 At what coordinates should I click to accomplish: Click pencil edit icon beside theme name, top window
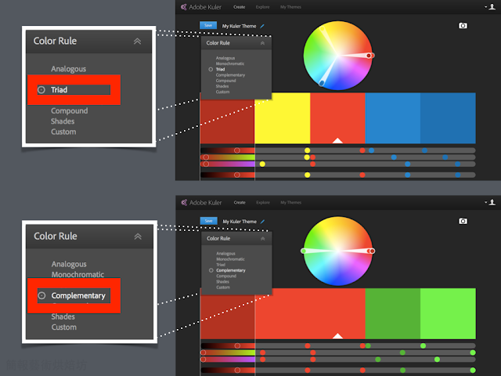(262, 26)
